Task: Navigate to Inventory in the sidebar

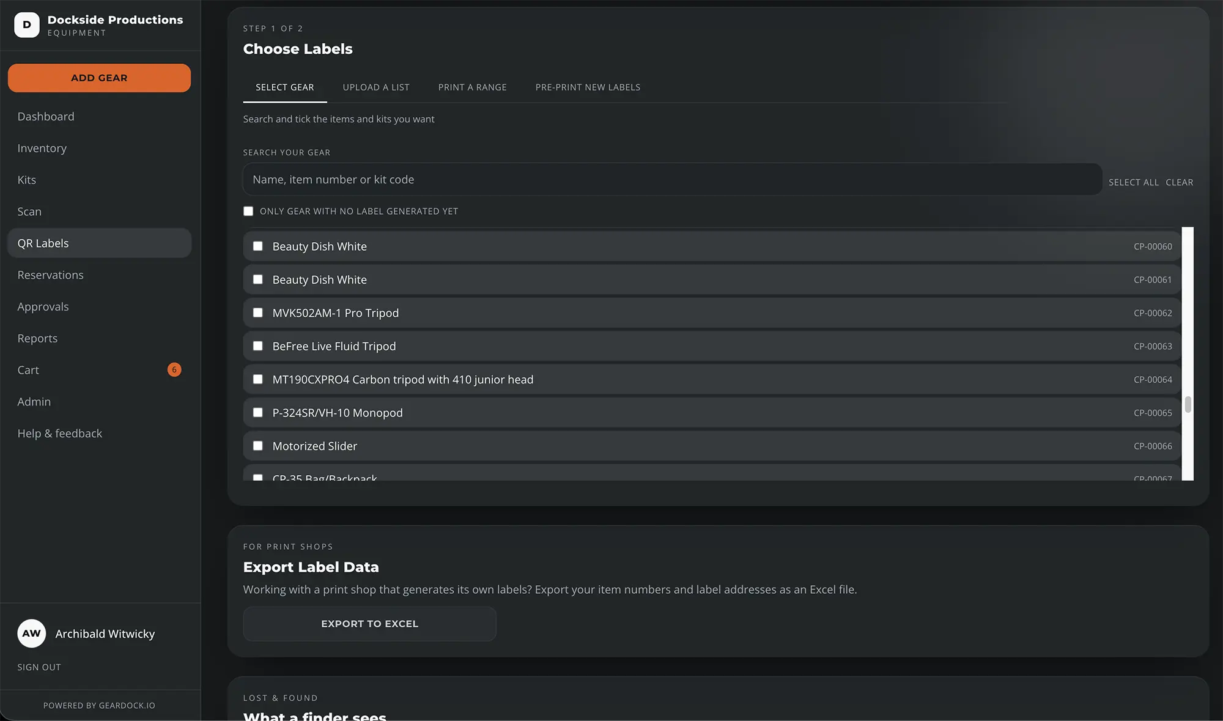Action: pyautogui.click(x=42, y=149)
